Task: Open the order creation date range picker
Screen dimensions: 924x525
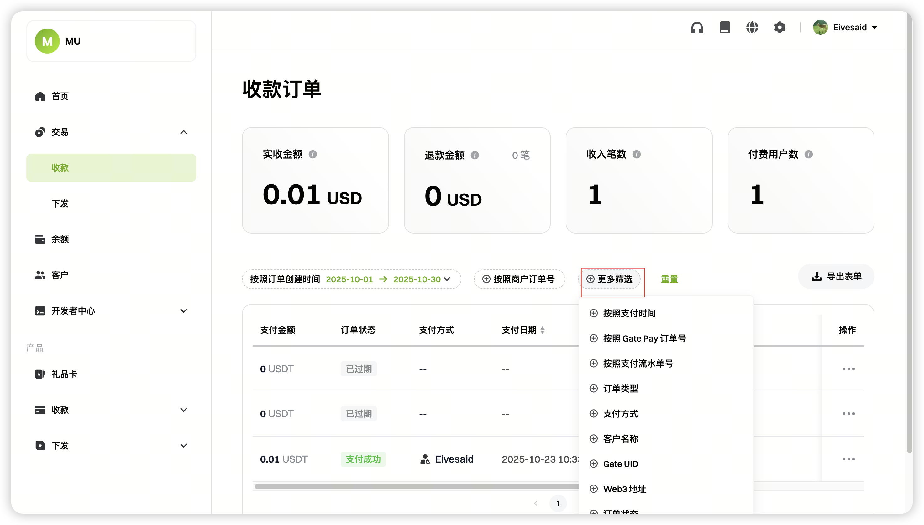Action: tap(351, 279)
